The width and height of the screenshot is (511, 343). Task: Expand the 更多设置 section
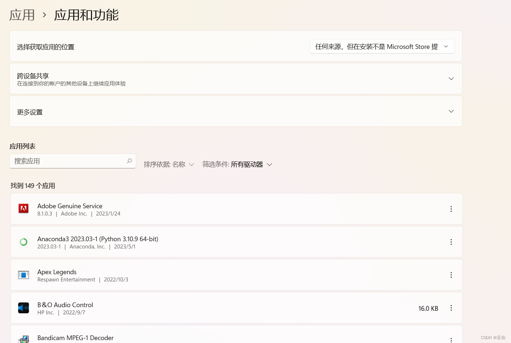(x=451, y=111)
